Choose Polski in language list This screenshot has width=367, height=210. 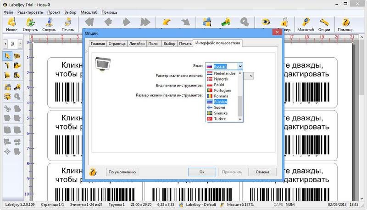coord(222,85)
